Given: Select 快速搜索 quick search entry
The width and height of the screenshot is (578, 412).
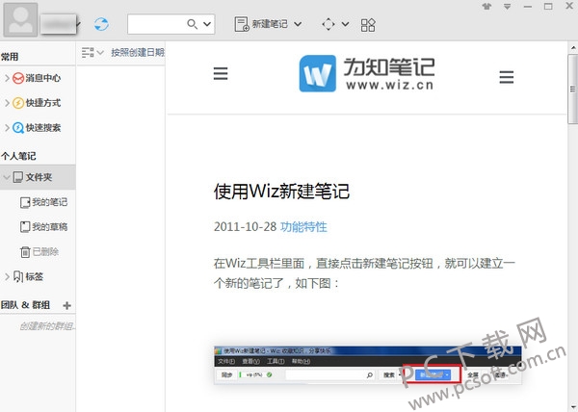Looking at the screenshot, I should pos(37,128).
